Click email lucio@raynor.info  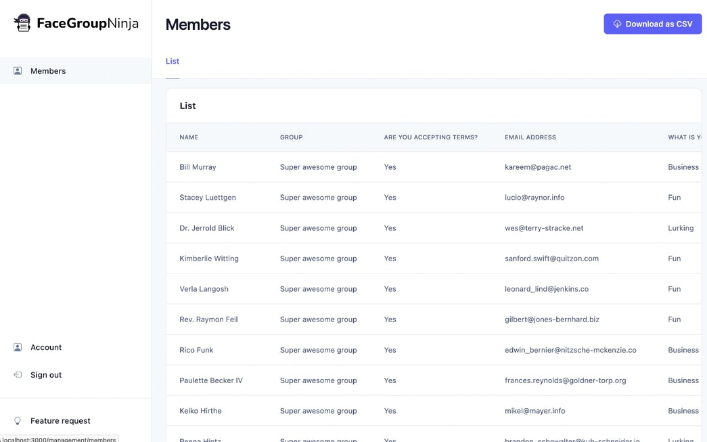(x=534, y=198)
